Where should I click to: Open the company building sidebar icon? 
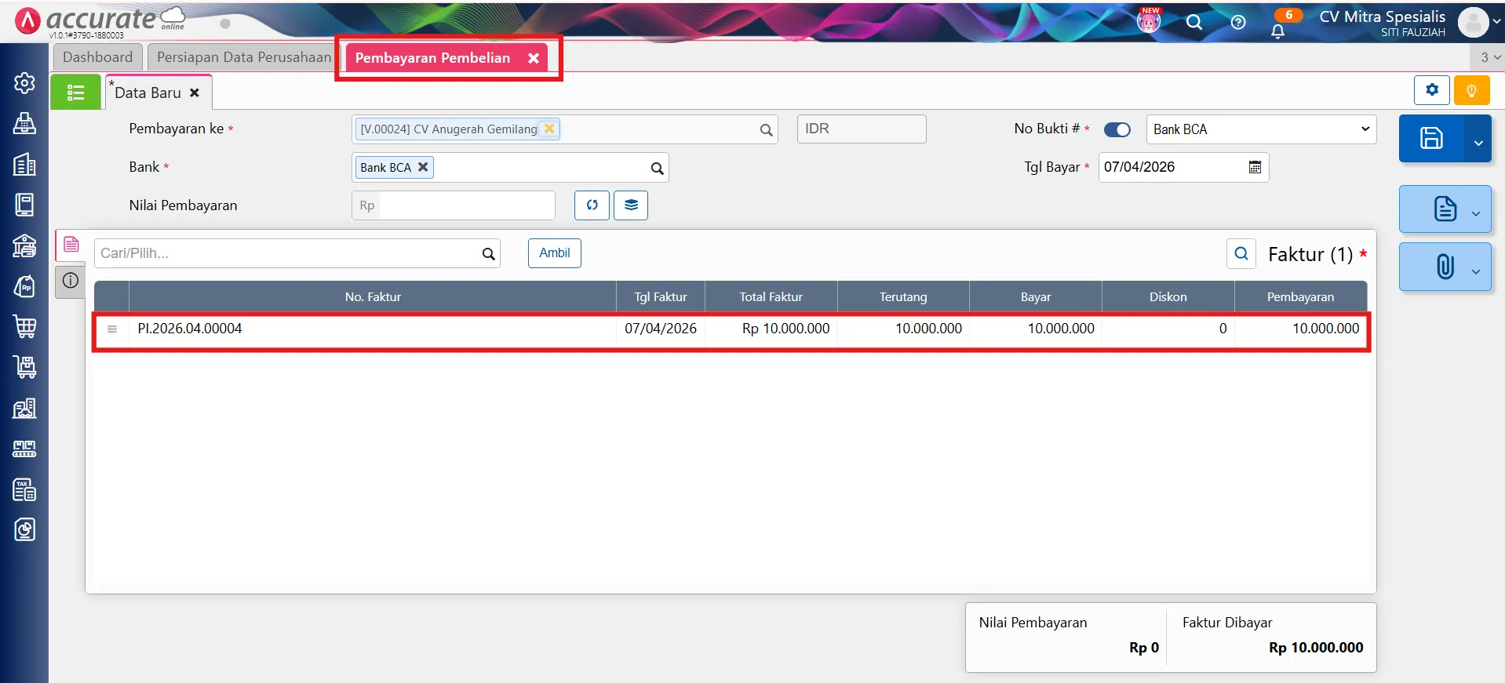(24, 164)
